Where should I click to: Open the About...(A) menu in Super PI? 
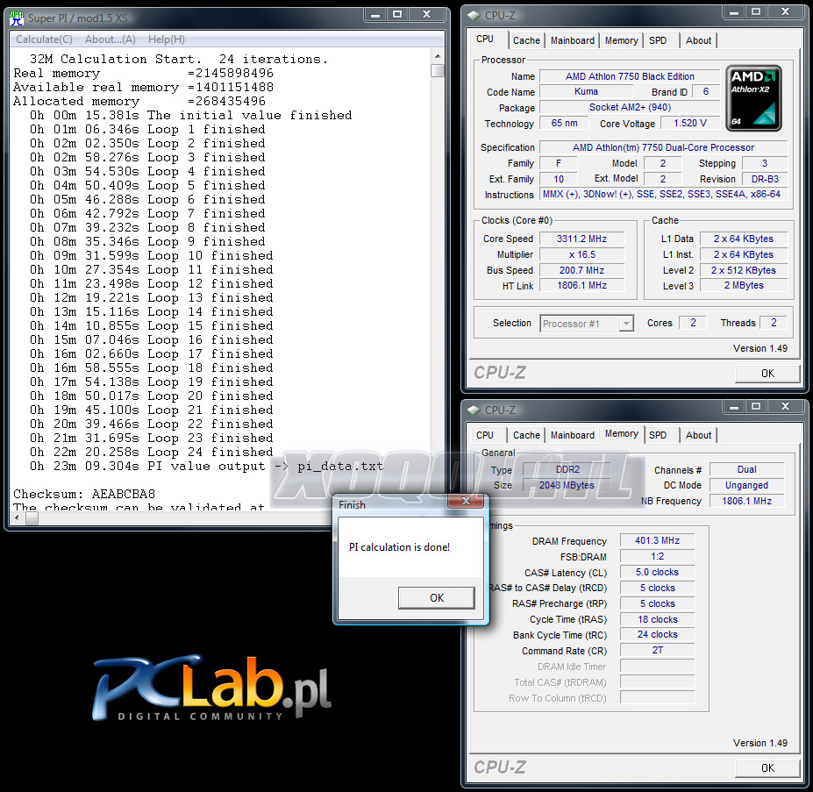point(110,39)
